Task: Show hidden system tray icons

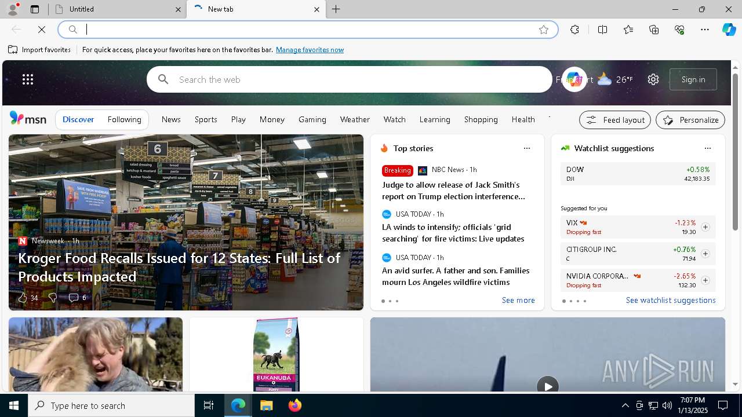Action: (625, 405)
